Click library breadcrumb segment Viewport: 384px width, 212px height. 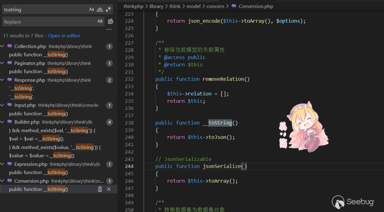(156, 6)
